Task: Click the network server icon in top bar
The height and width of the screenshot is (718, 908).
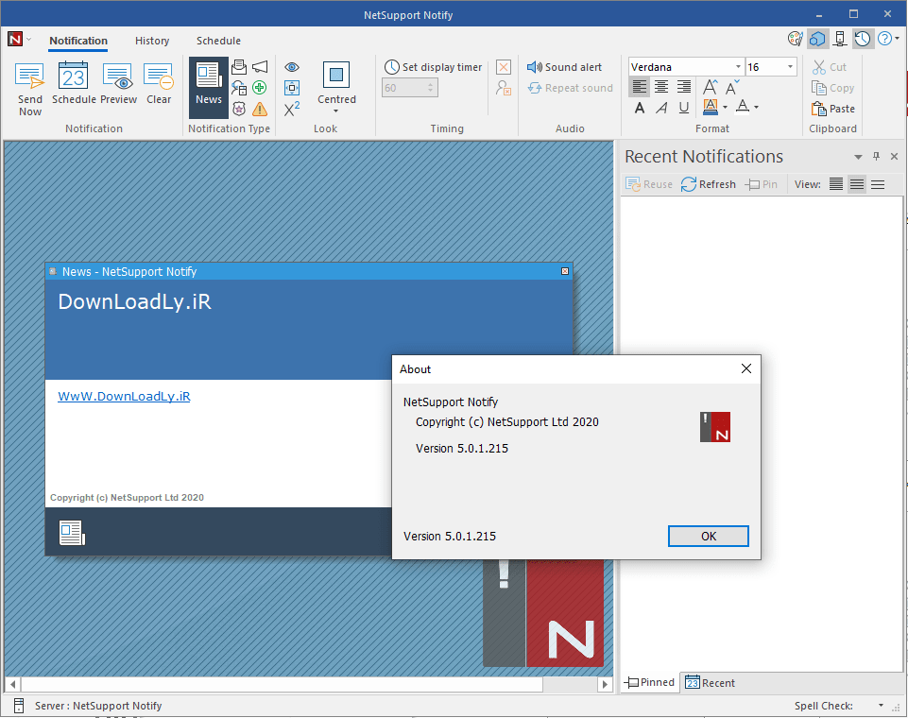Action: pyautogui.click(x=840, y=39)
